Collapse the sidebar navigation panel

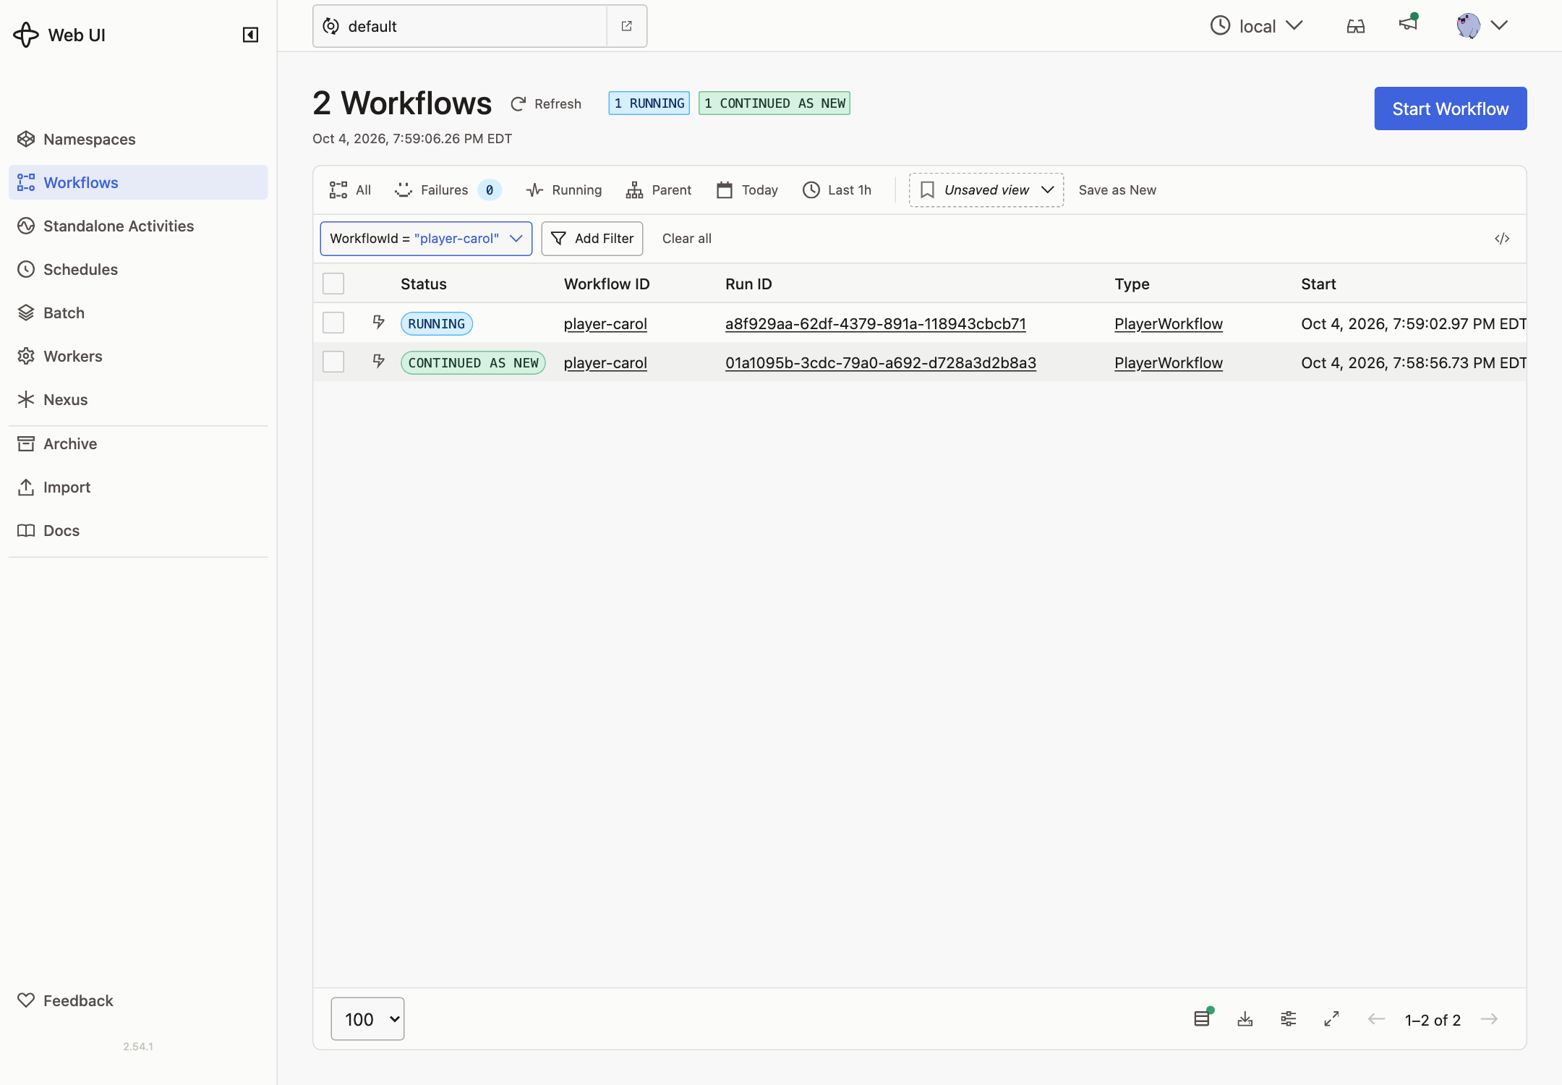coord(250,35)
